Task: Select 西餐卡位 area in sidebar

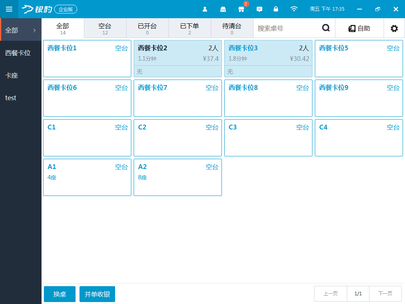Action: click(x=21, y=53)
